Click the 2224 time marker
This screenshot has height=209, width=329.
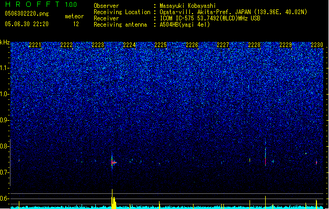coord(129,45)
